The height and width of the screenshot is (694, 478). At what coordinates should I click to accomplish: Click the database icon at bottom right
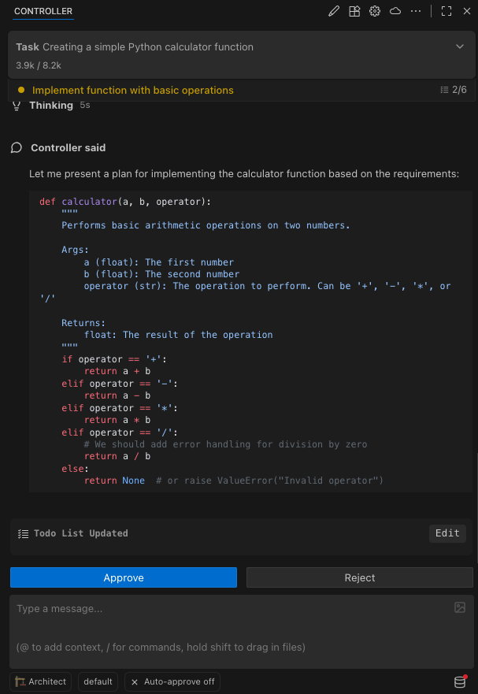[460, 681]
